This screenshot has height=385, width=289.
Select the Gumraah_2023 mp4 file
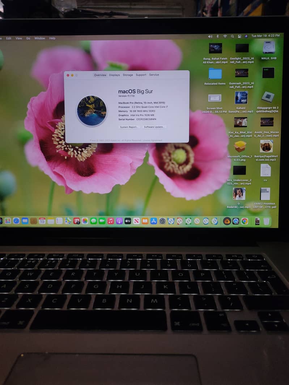point(241,73)
